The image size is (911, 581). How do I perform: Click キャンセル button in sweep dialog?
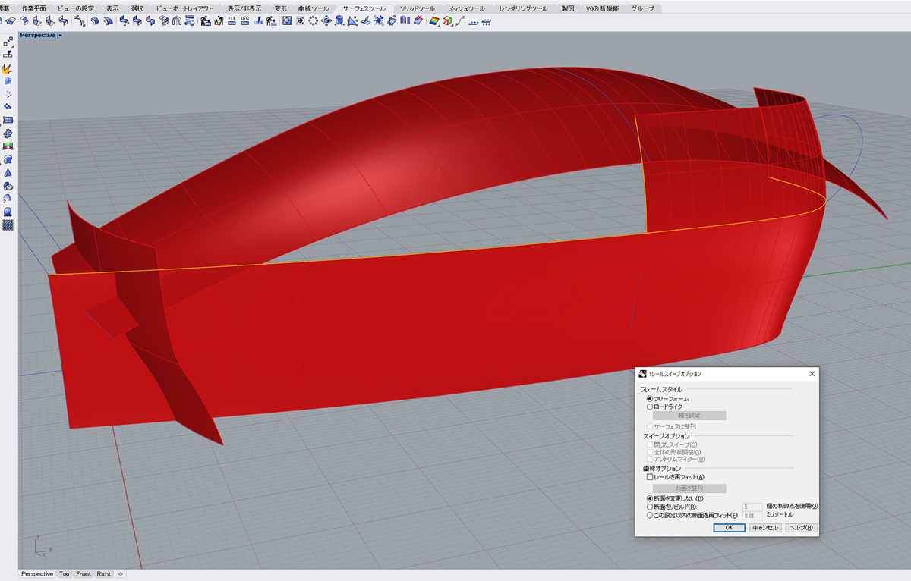point(765,527)
